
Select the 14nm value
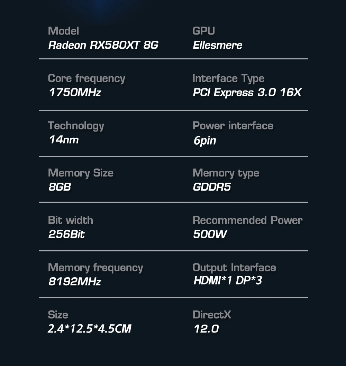pyautogui.click(x=64, y=139)
